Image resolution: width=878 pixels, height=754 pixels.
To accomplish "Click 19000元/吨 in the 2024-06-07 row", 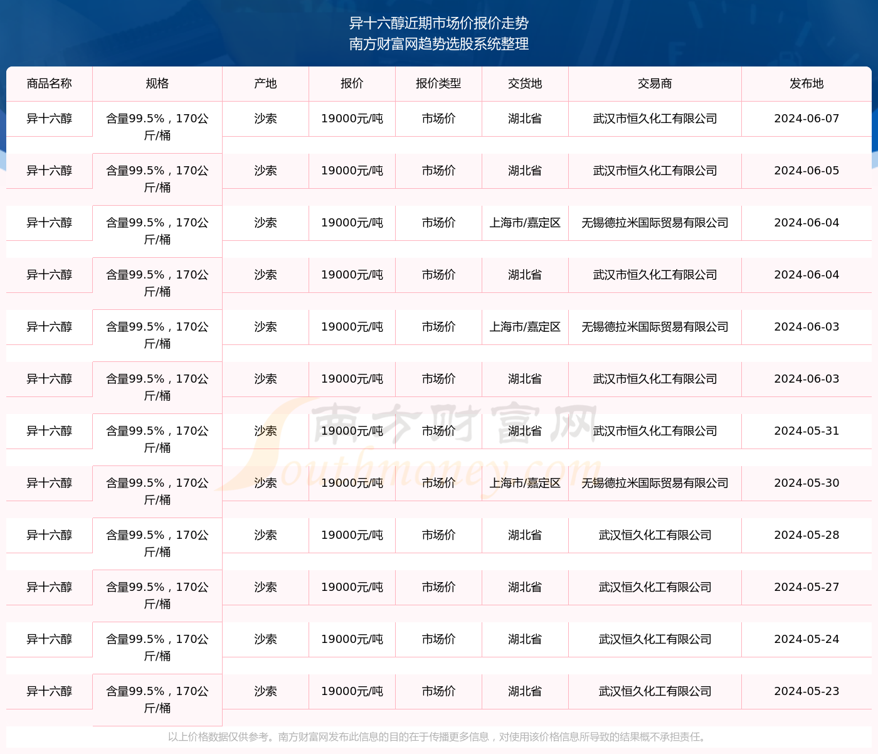I will [x=352, y=119].
